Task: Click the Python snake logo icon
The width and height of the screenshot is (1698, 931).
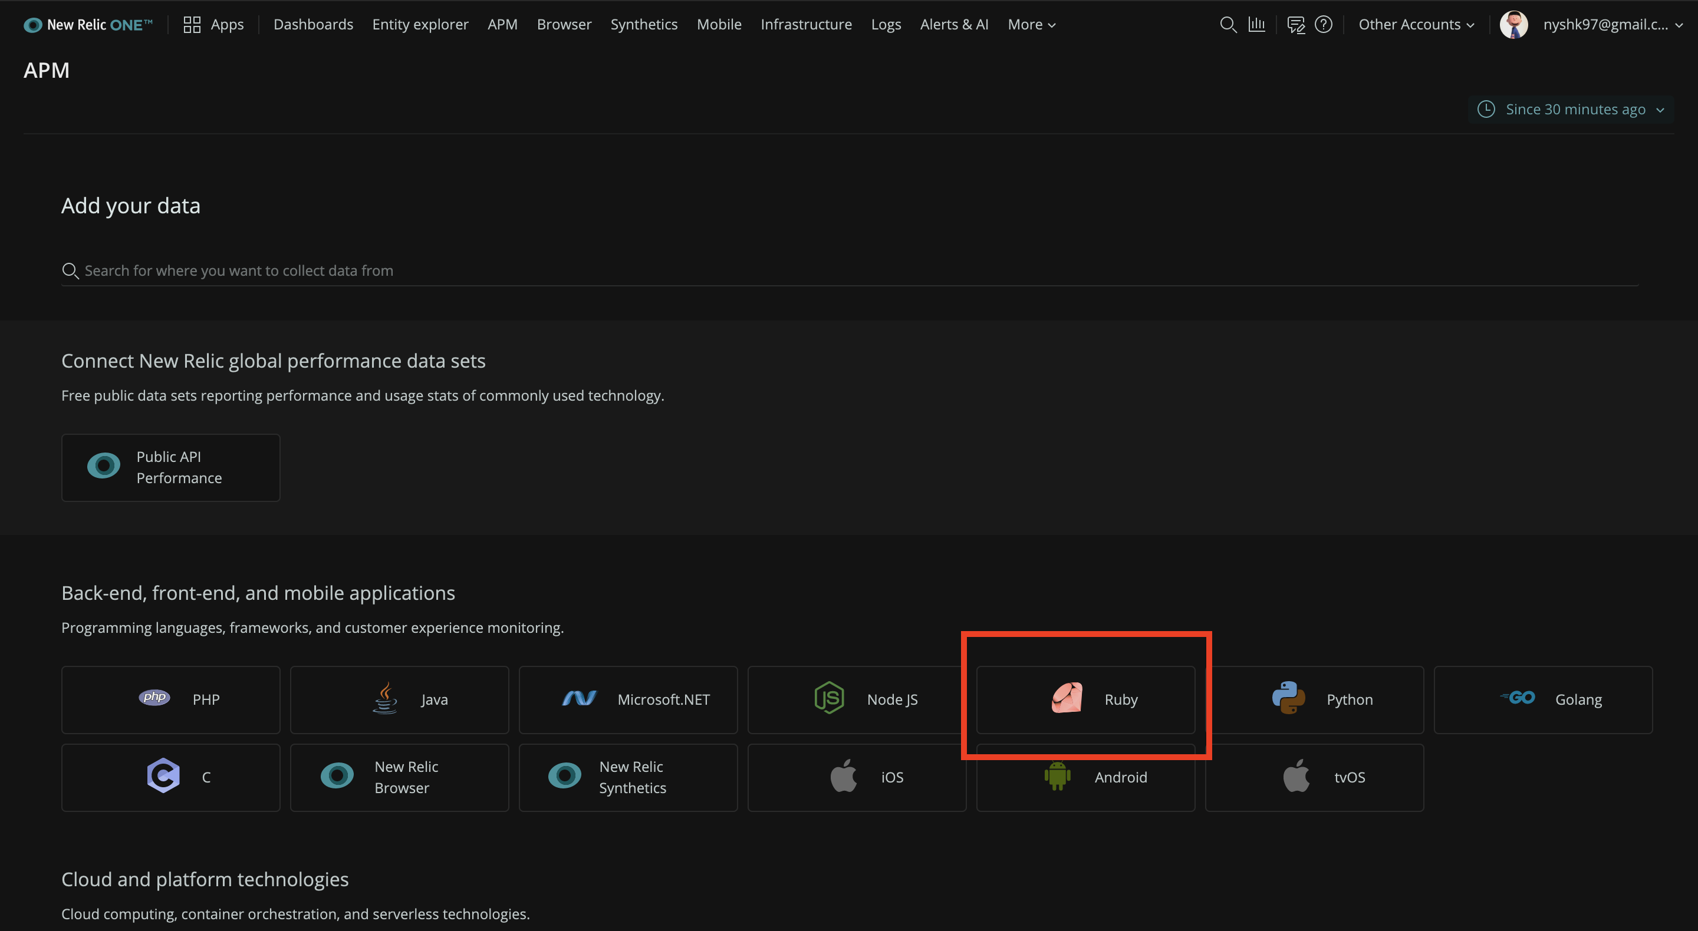Action: coord(1289,698)
